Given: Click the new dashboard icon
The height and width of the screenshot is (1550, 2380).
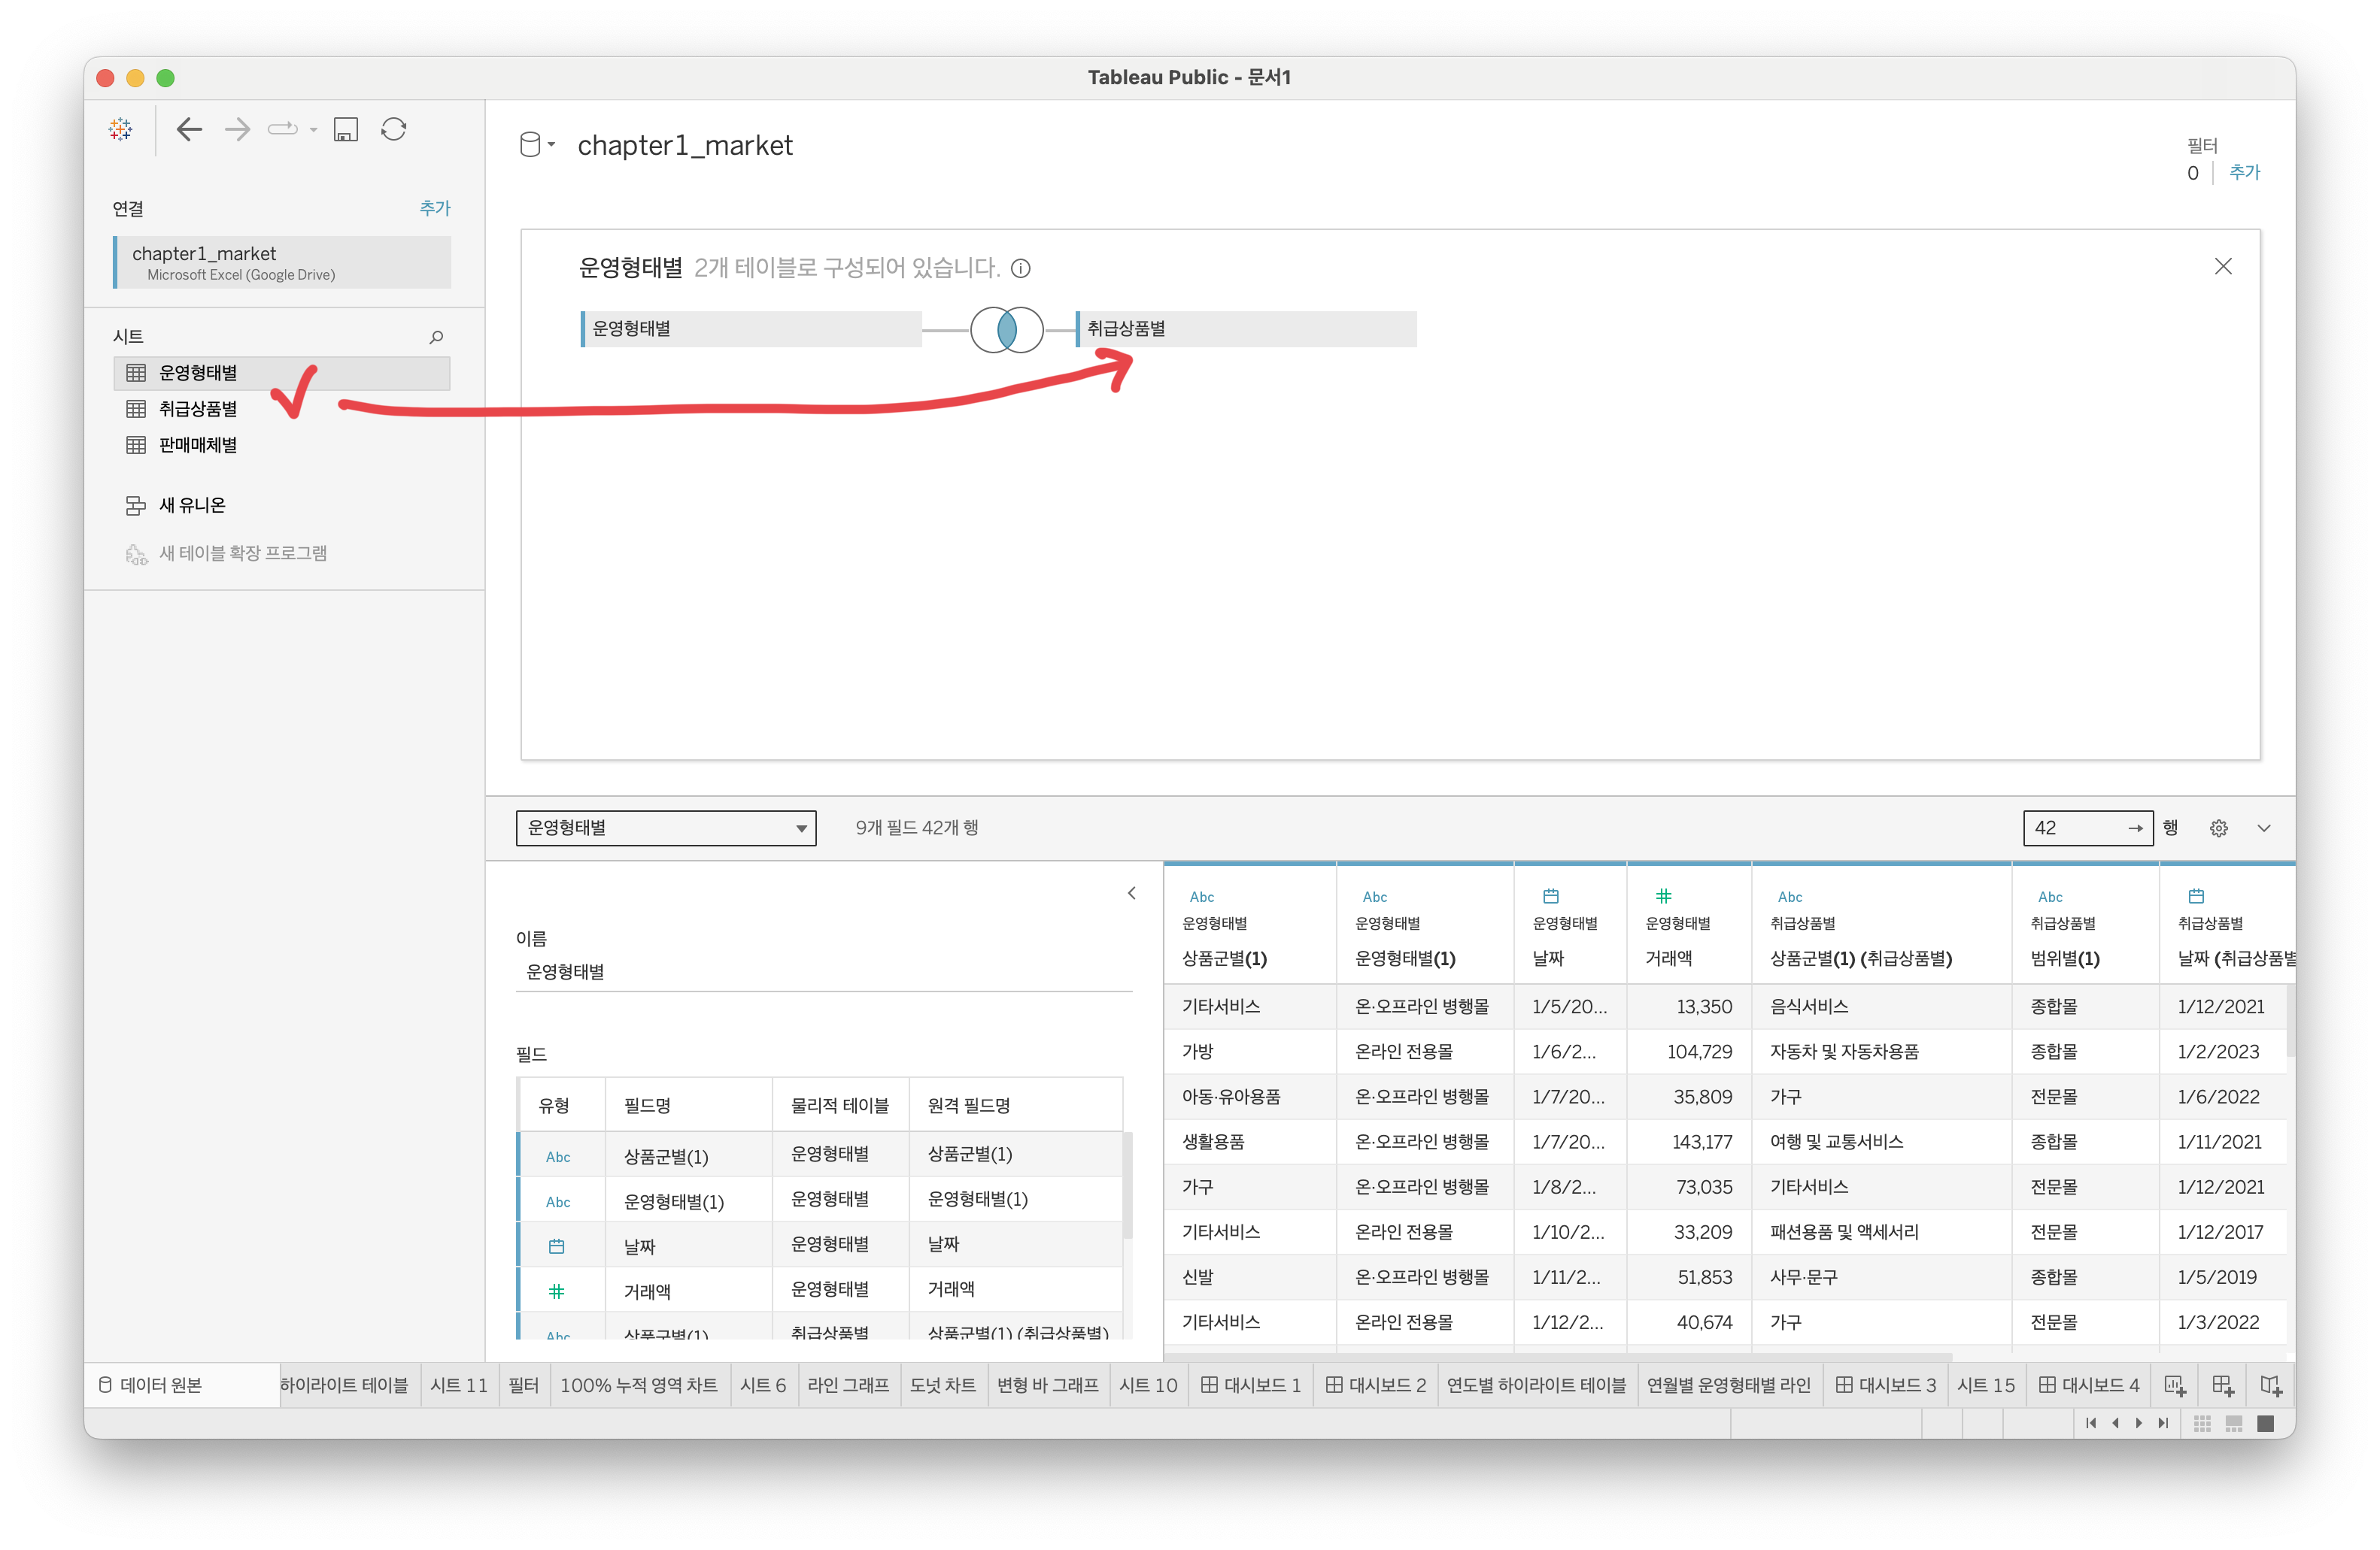Looking at the screenshot, I should tap(2222, 1385).
